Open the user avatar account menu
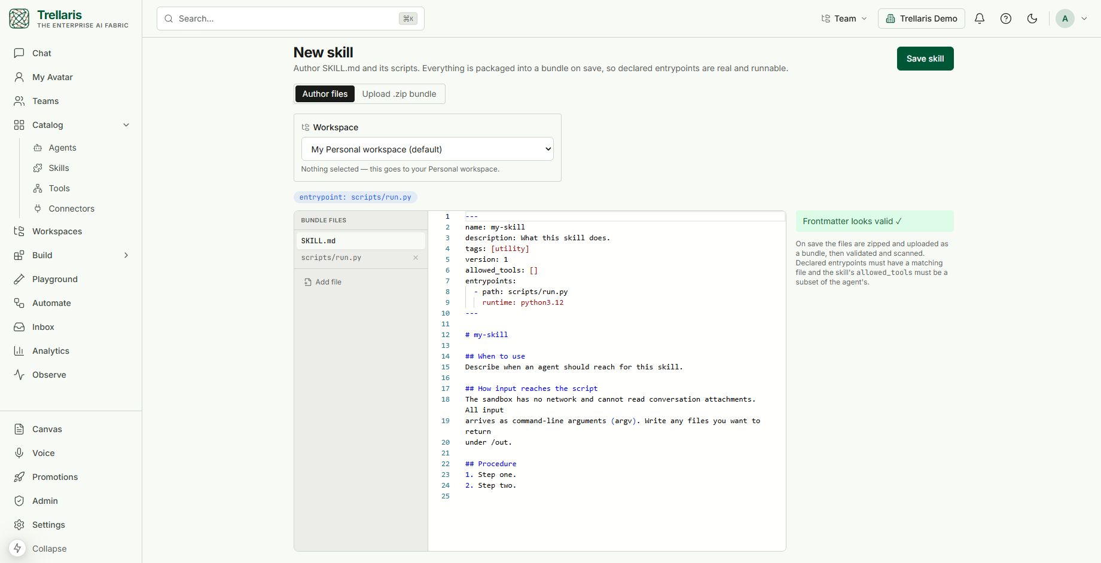1101x563 pixels. tap(1072, 19)
